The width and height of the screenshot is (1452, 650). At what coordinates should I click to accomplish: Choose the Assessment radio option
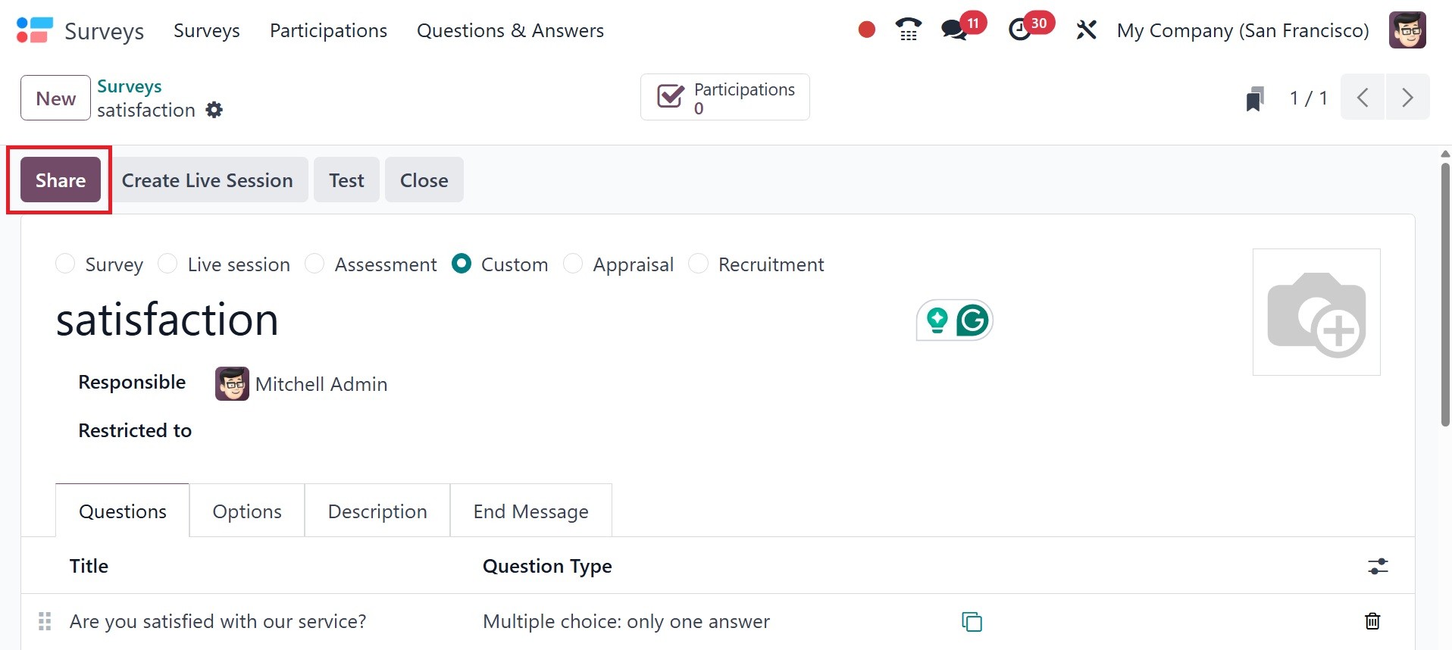coord(314,264)
